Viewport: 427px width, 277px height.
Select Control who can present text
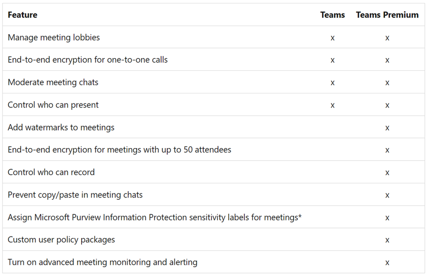pos(53,105)
